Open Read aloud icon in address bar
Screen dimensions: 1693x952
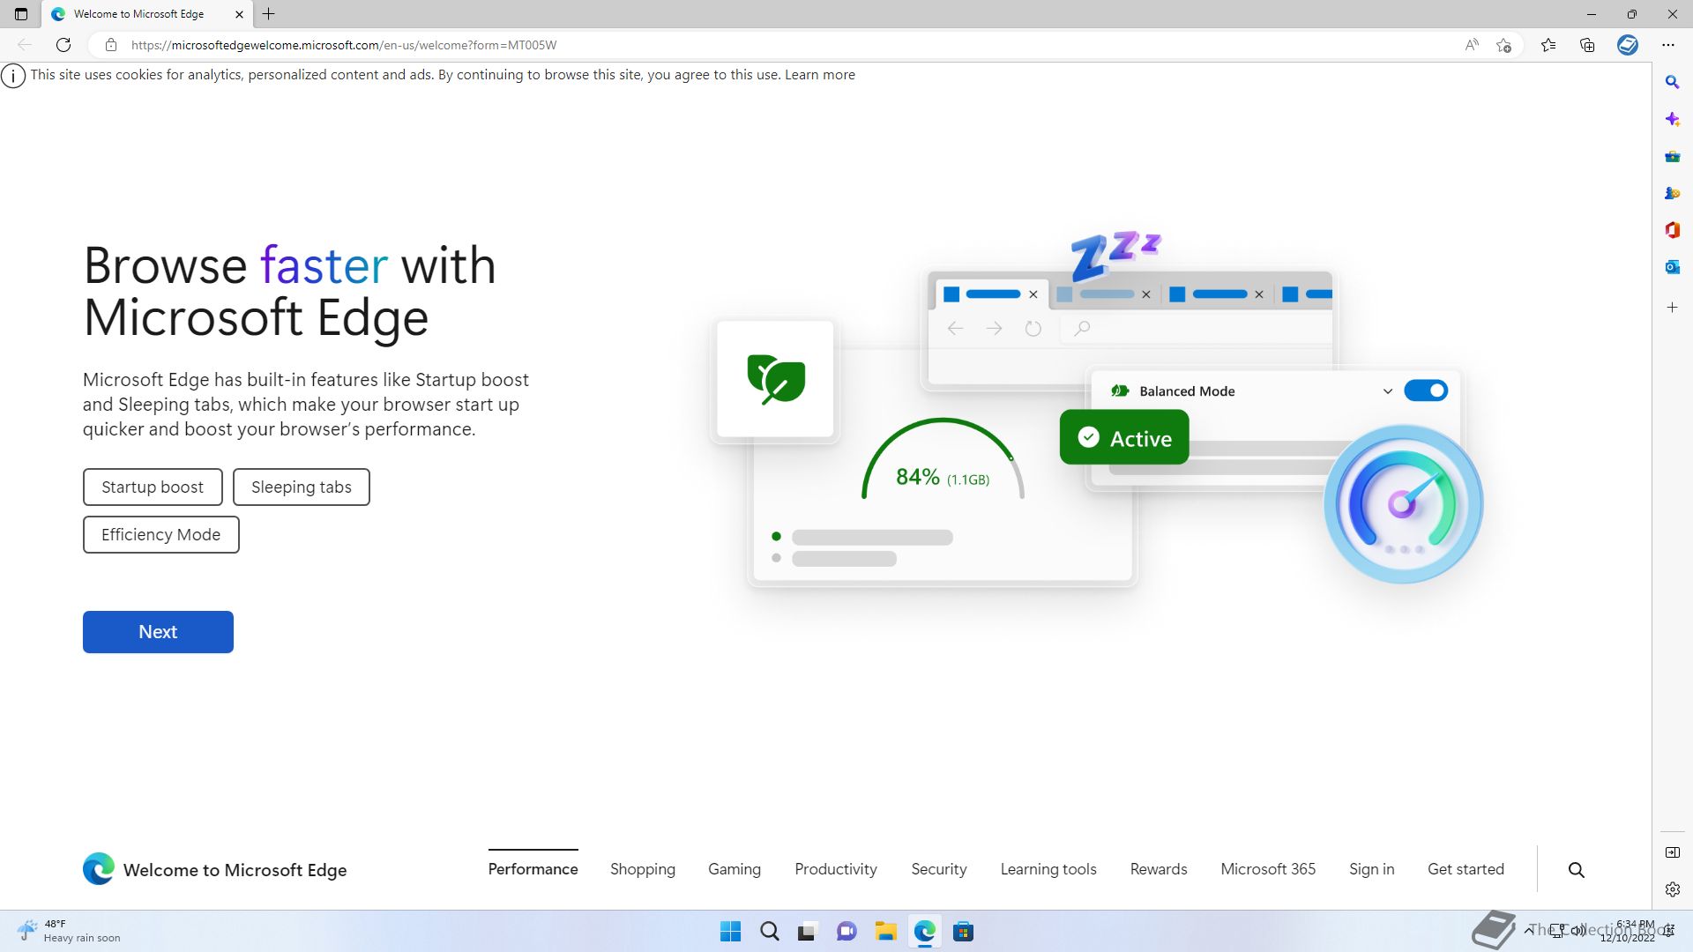pos(1472,45)
